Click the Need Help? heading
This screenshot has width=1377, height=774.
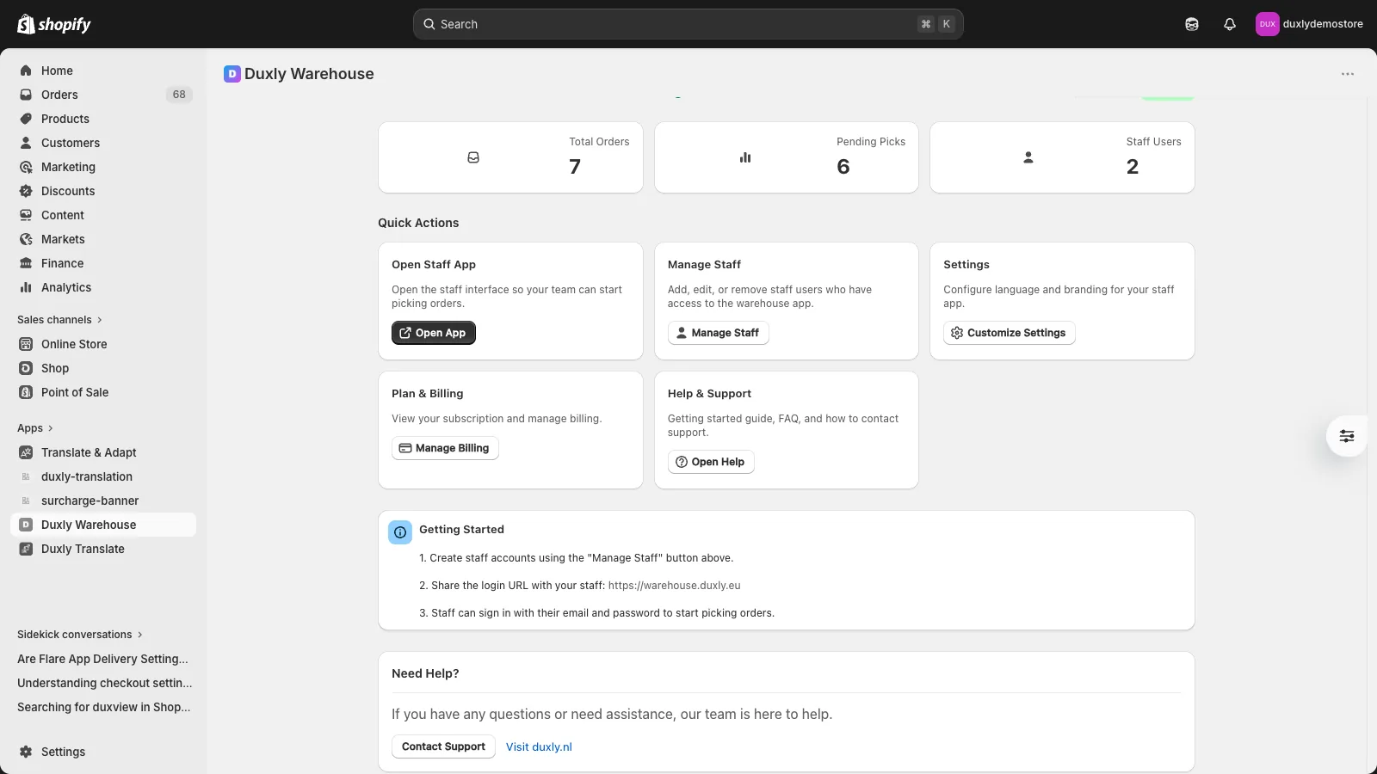tap(425, 673)
